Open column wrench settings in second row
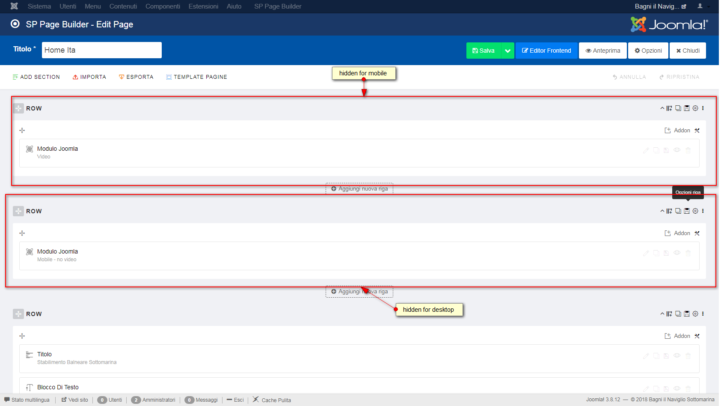The height and width of the screenshot is (406, 721). [697, 233]
